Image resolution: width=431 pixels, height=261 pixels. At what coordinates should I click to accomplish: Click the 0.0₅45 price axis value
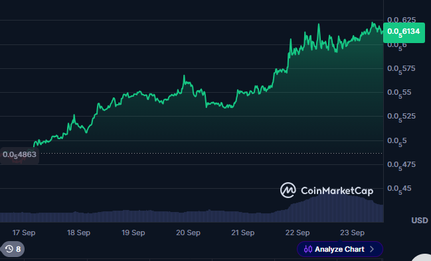[x=399, y=189]
